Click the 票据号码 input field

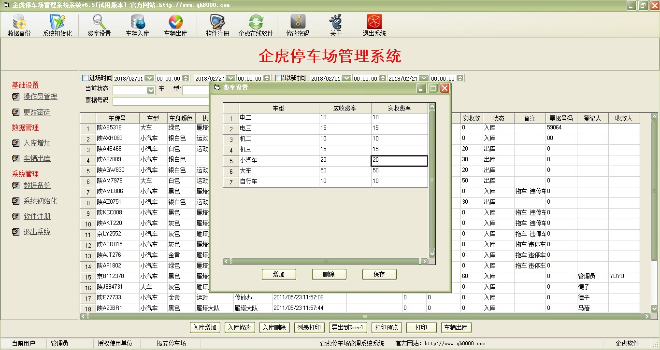point(162,101)
